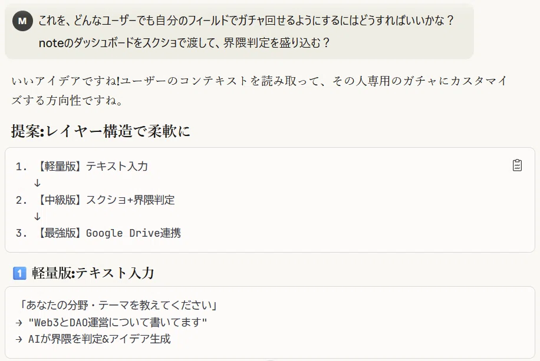Click the 【軽量版】テキスト入力 line in the code block
This screenshot has height=361, width=540.
(92, 166)
